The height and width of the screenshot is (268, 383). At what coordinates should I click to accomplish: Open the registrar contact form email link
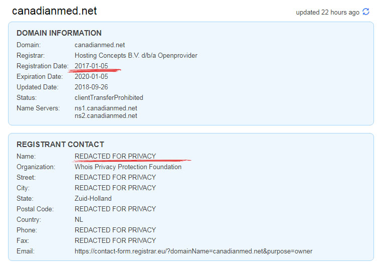193,251
